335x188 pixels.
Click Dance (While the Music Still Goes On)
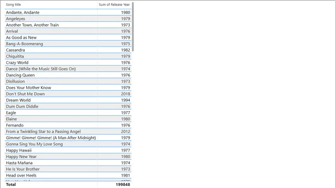(x=41, y=69)
